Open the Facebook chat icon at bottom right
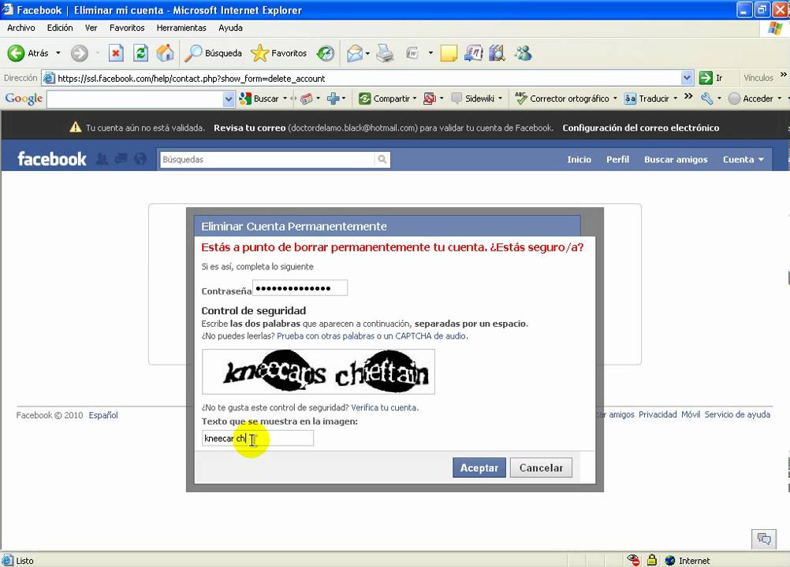 point(764,539)
